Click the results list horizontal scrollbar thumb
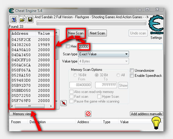 [30, 106]
